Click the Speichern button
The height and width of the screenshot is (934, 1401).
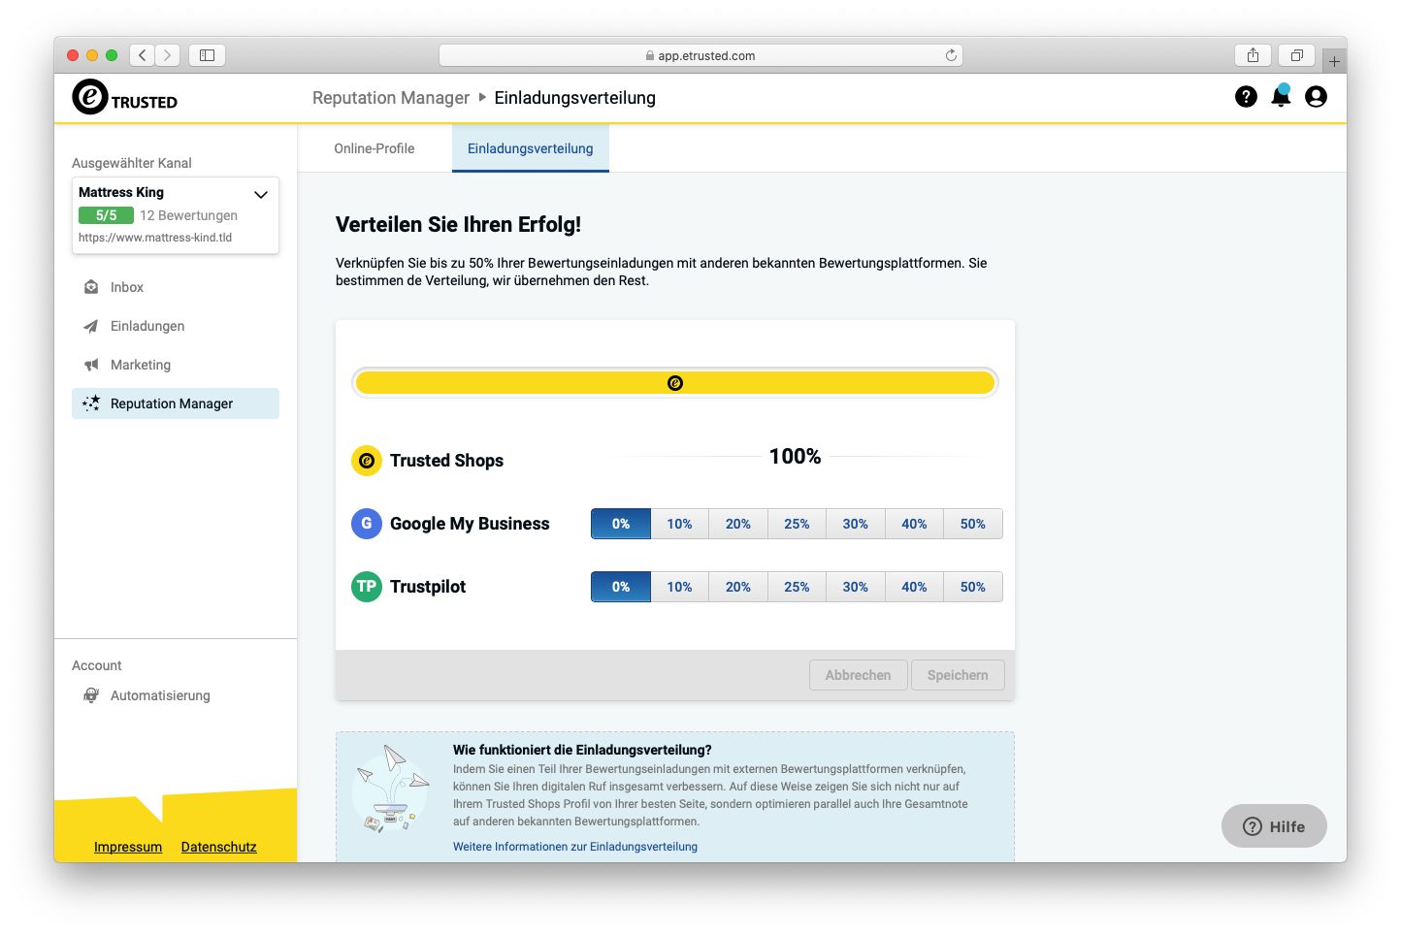coord(958,675)
